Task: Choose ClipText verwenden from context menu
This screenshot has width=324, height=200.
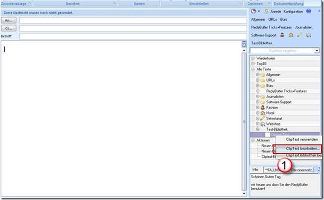Action: [x=302, y=140]
